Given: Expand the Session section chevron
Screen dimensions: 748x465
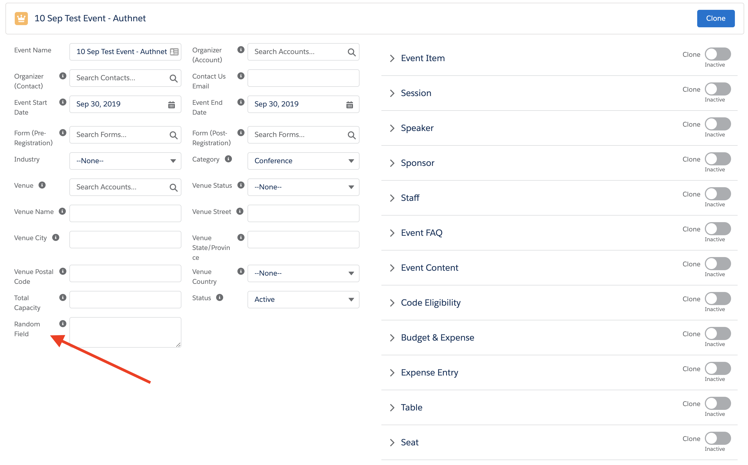Looking at the screenshot, I should click(392, 93).
